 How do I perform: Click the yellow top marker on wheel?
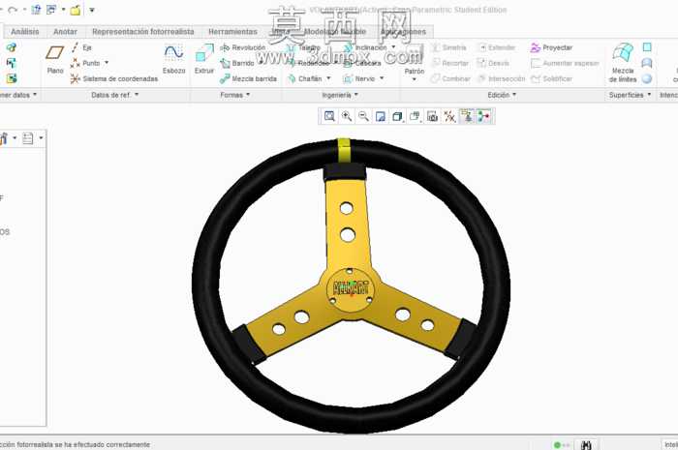pyautogui.click(x=344, y=150)
